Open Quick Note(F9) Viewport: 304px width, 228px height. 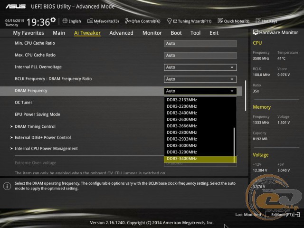pyautogui.click(x=234, y=21)
